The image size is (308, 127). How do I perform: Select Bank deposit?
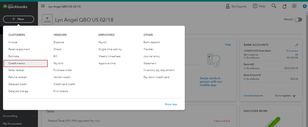click(152, 42)
